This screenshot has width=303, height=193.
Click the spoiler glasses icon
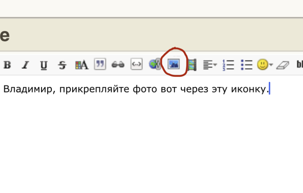click(x=118, y=65)
